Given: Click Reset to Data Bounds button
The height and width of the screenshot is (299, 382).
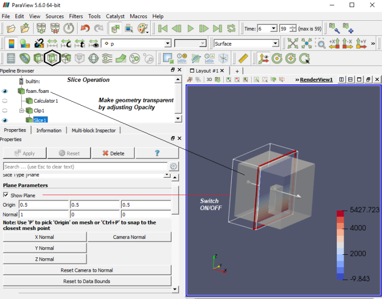Looking at the screenshot, I should pyautogui.click(x=87, y=281).
